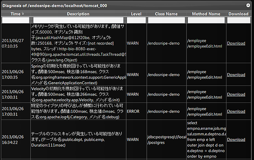The width and height of the screenshot is (254, 160).
Task: Focus the Download filter input field
Action: pos(239,20)
